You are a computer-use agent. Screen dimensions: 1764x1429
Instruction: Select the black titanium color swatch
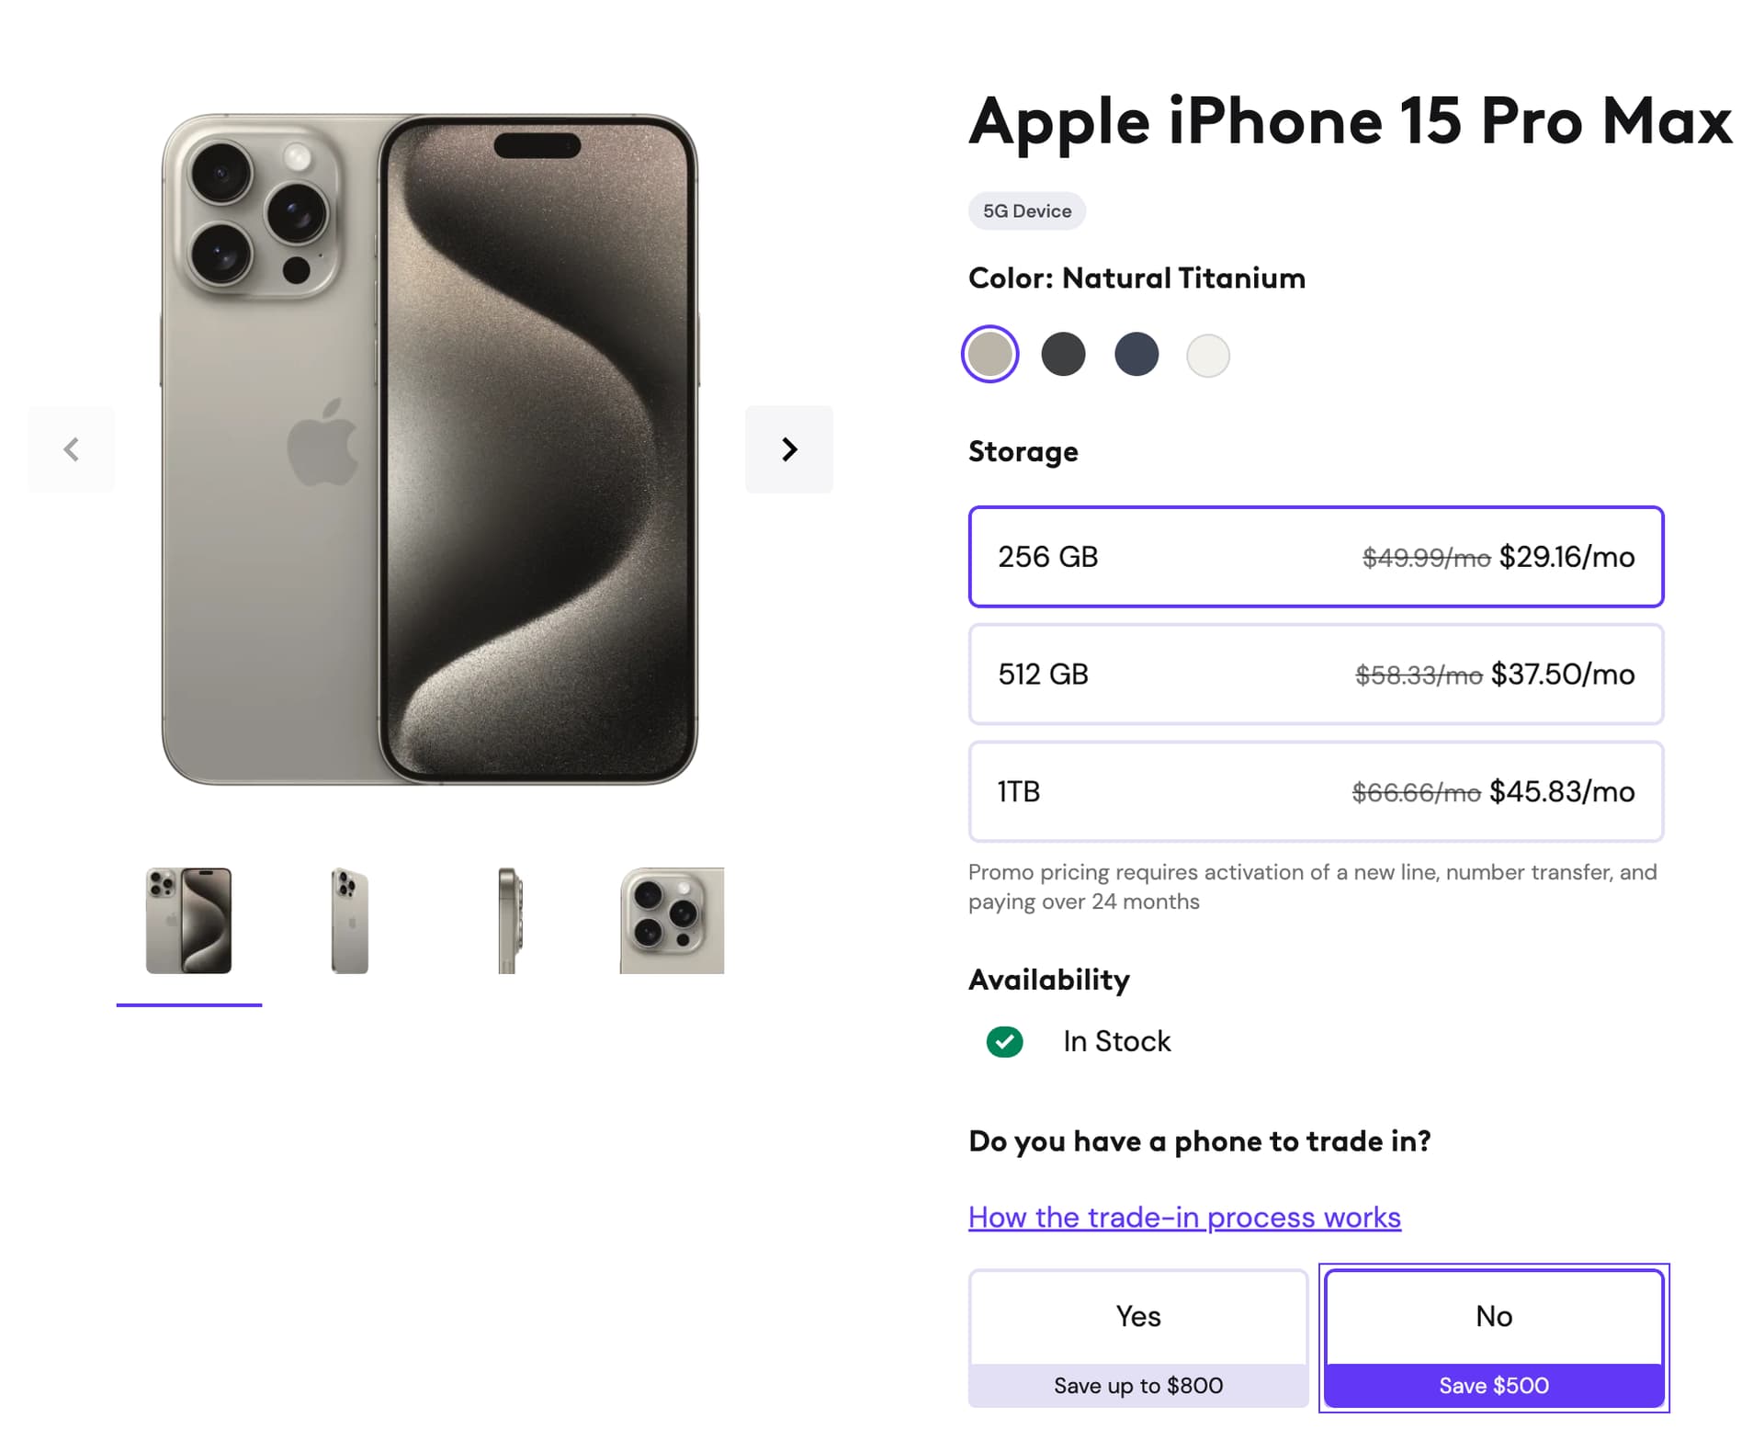click(1063, 355)
